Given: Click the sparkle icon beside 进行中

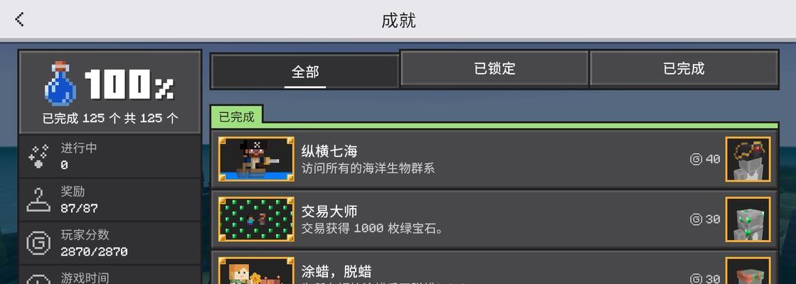Looking at the screenshot, I should point(38,156).
